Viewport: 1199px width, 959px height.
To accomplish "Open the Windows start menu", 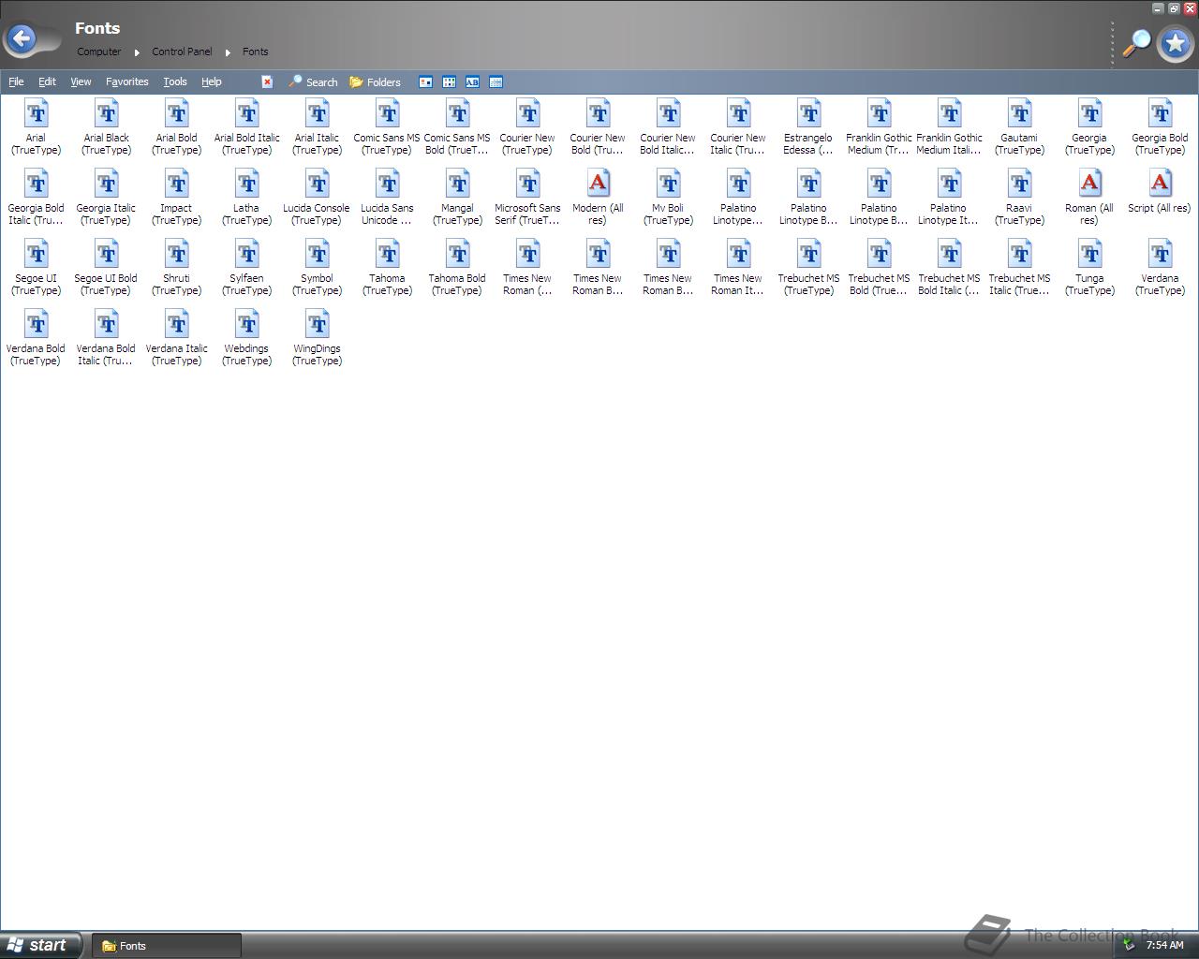I will 40,945.
